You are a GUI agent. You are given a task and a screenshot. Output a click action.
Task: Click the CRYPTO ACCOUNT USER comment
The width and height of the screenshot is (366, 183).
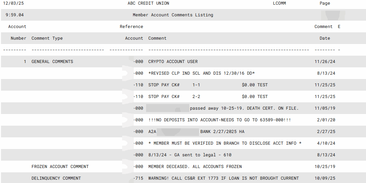[173, 62]
